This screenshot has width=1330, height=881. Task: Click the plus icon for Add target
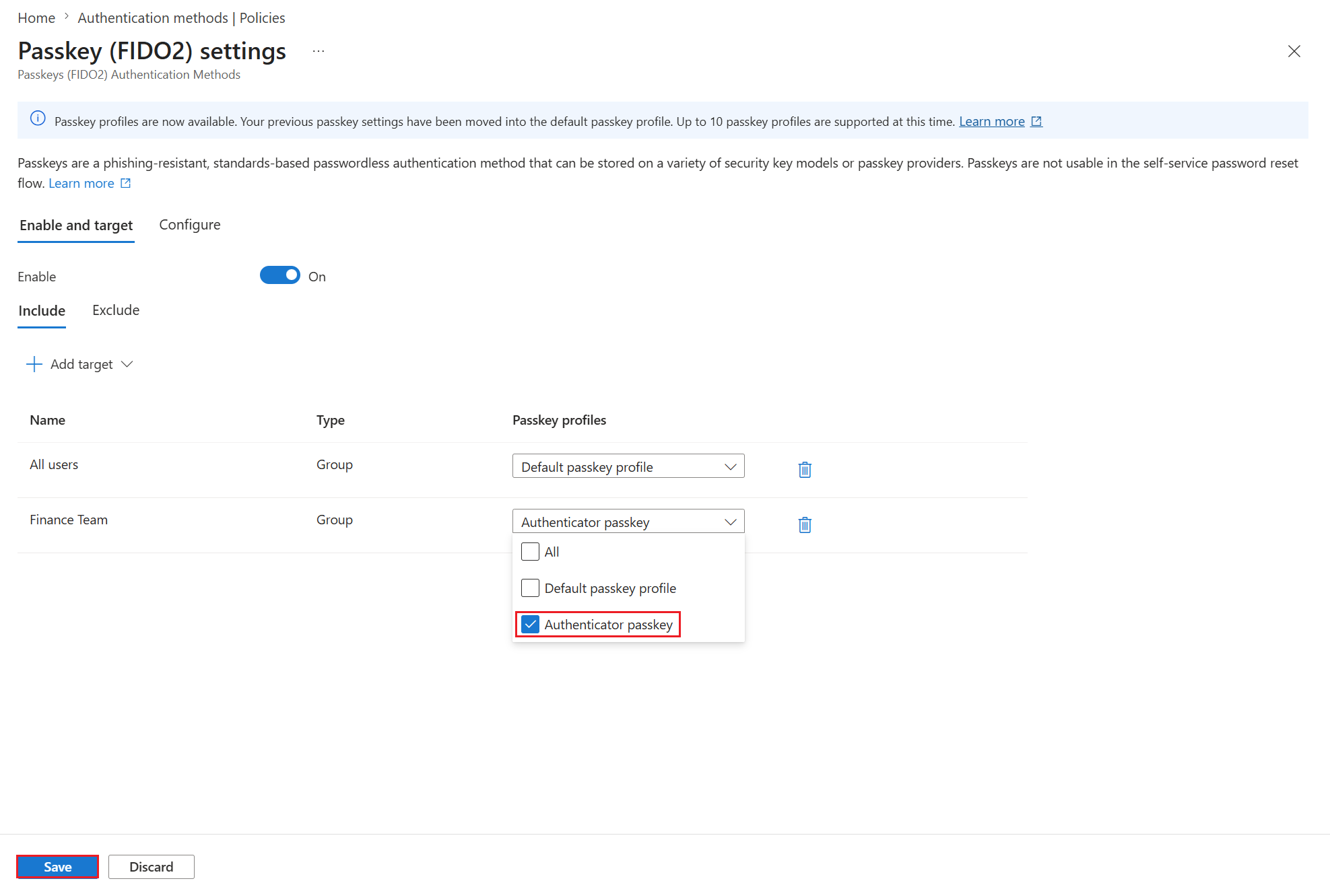pos(34,364)
